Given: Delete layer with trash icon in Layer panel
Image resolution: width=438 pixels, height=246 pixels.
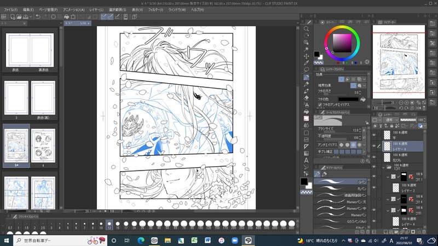Looking at the screenshot, I should pyautogui.click(x=424, y=232).
